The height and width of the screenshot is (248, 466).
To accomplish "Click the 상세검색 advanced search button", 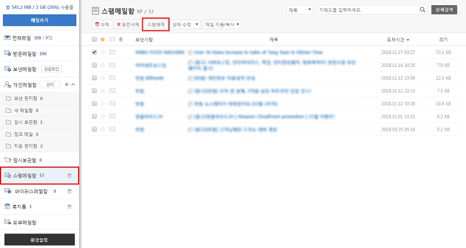I will tap(444, 10).
